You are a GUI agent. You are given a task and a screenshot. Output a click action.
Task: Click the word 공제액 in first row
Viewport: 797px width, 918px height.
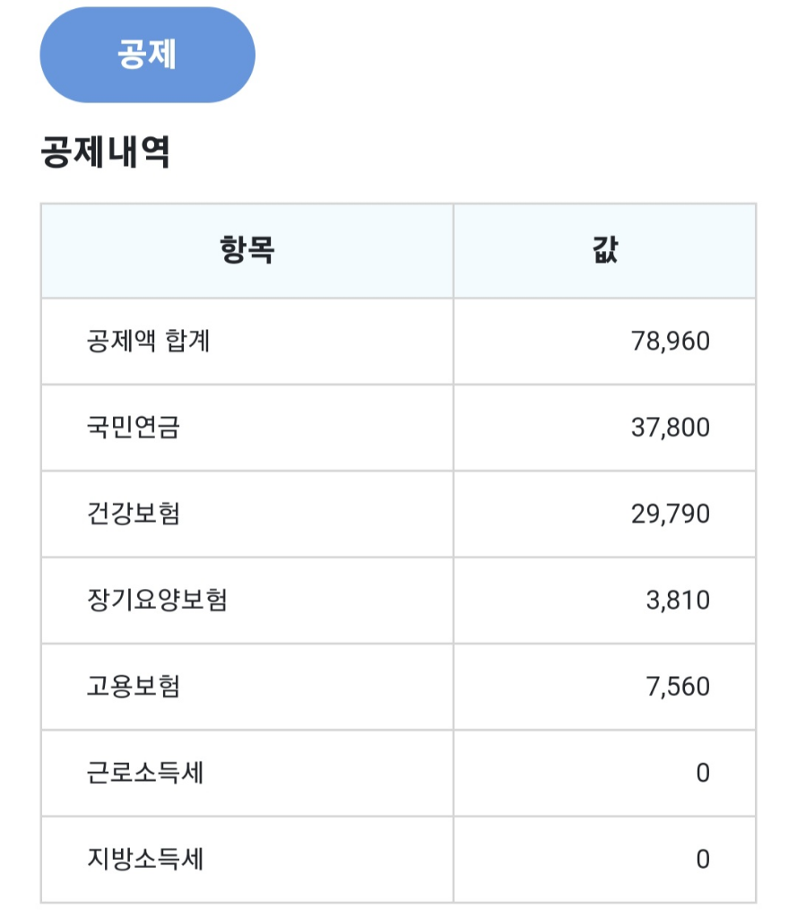[121, 342]
